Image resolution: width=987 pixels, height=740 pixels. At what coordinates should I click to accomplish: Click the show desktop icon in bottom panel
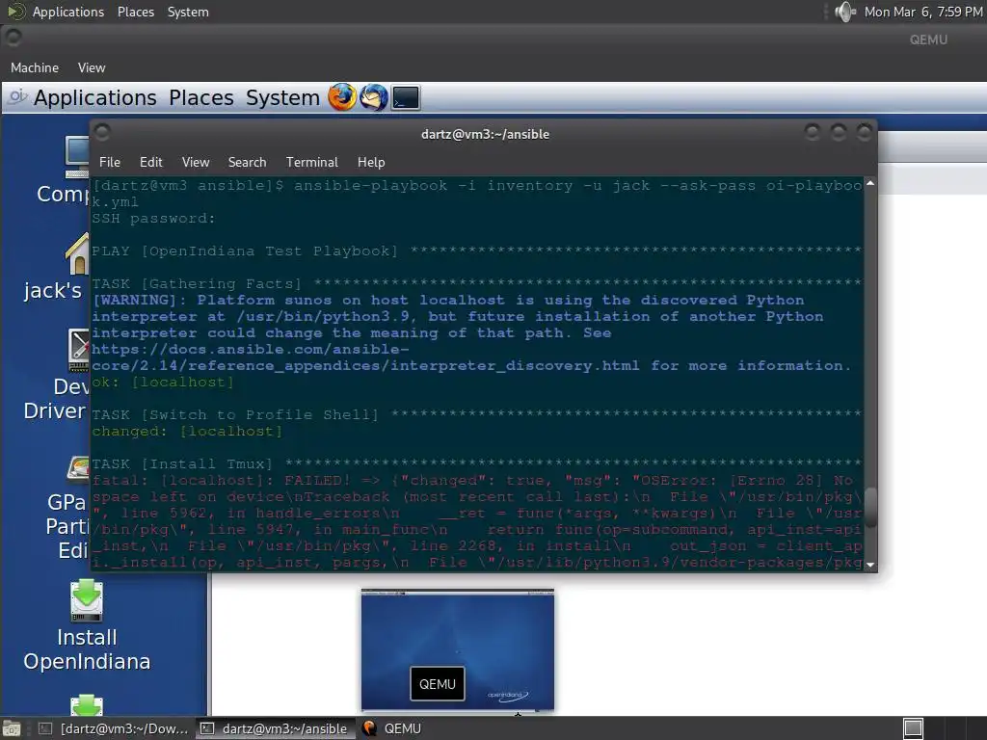12,728
